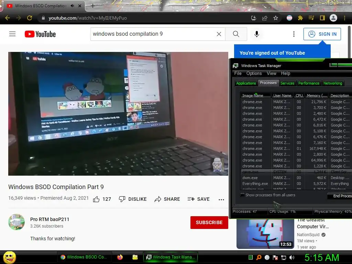Viewport: 352px width, 264px height.
Task: Open more actions ellipsis under video
Action: 221,200
